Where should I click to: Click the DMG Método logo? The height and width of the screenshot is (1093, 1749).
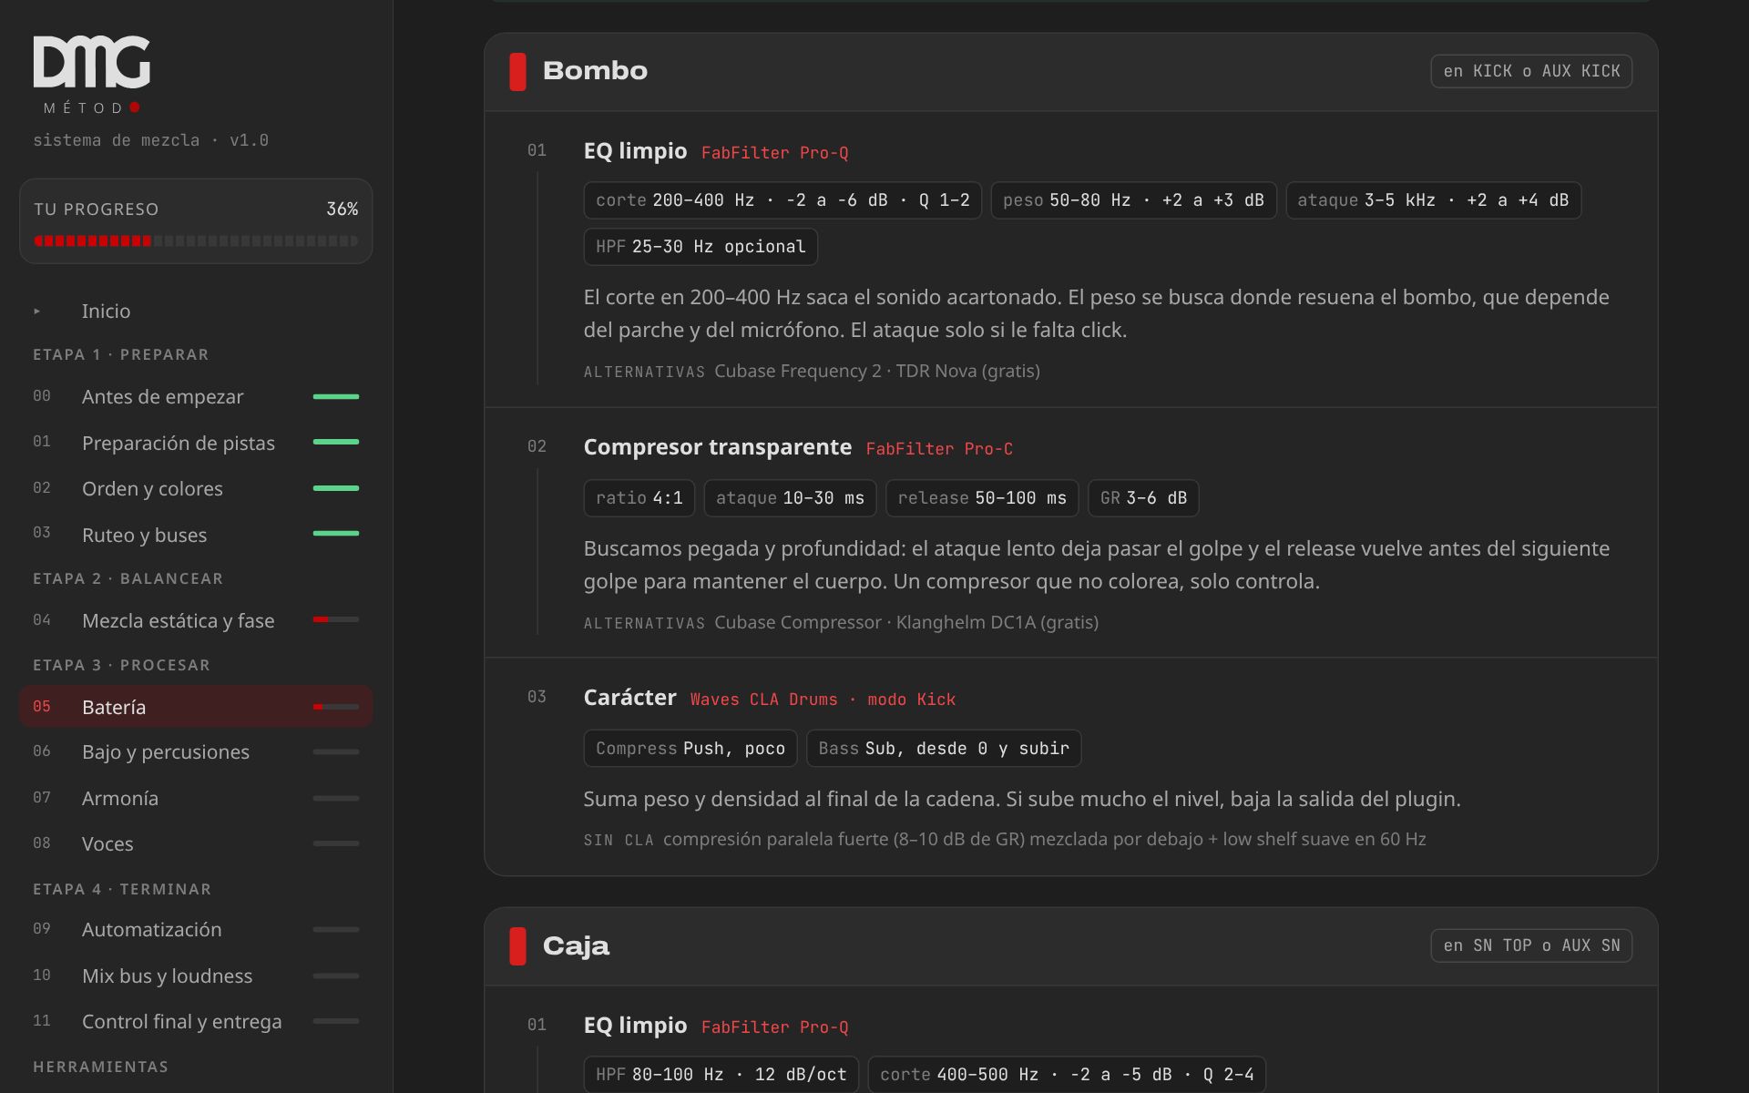(92, 75)
